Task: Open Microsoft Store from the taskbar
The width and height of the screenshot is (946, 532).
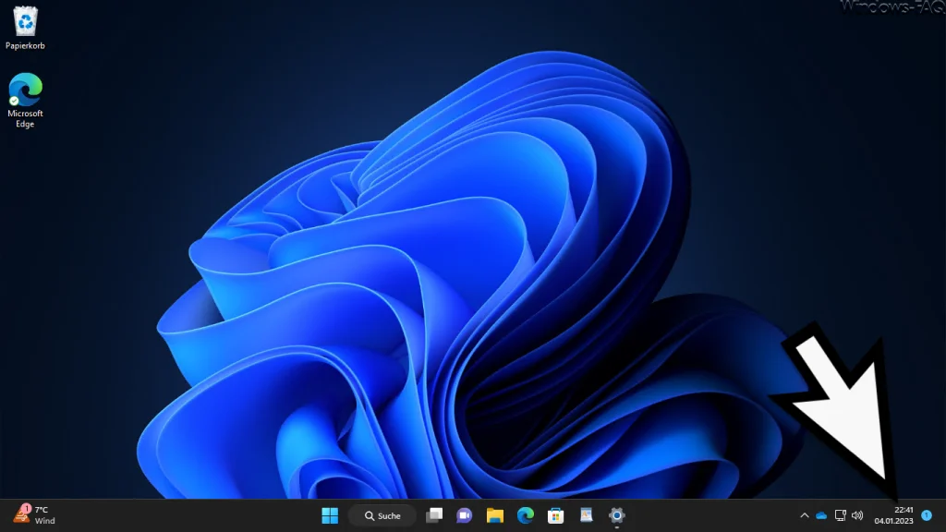Action: (555, 515)
